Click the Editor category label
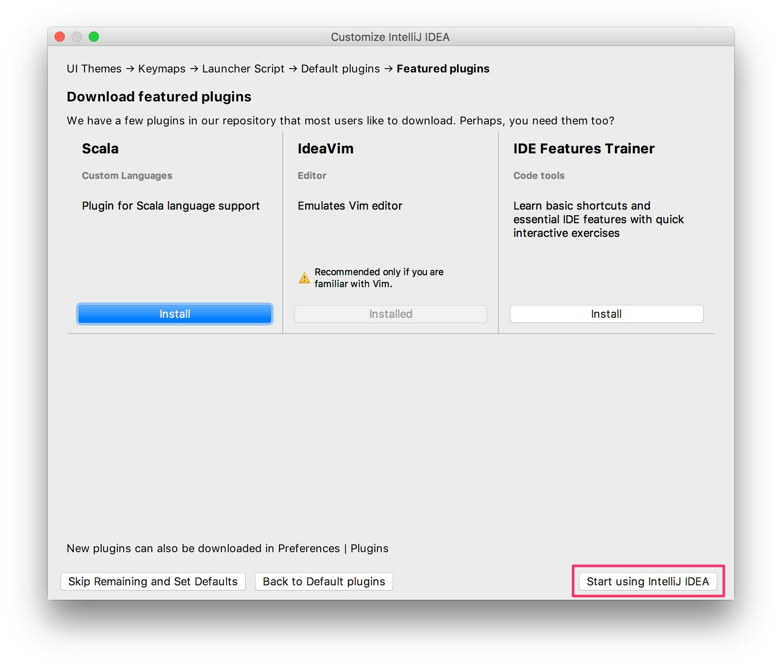Screen dimensions: 782x668 [x=312, y=176]
